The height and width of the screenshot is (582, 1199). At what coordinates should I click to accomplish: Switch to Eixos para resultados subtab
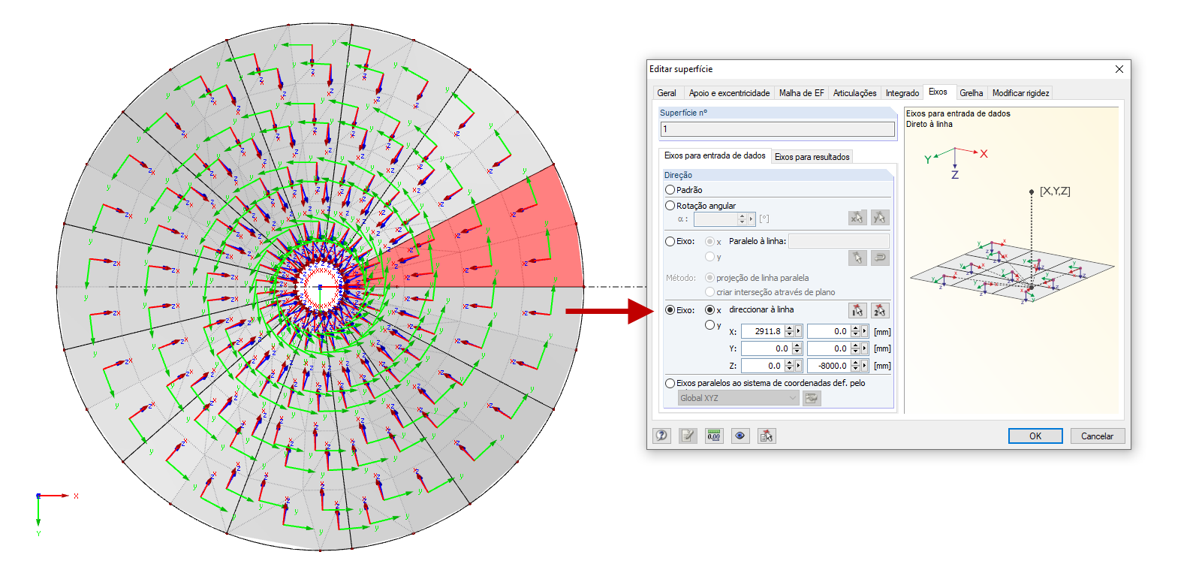(812, 157)
